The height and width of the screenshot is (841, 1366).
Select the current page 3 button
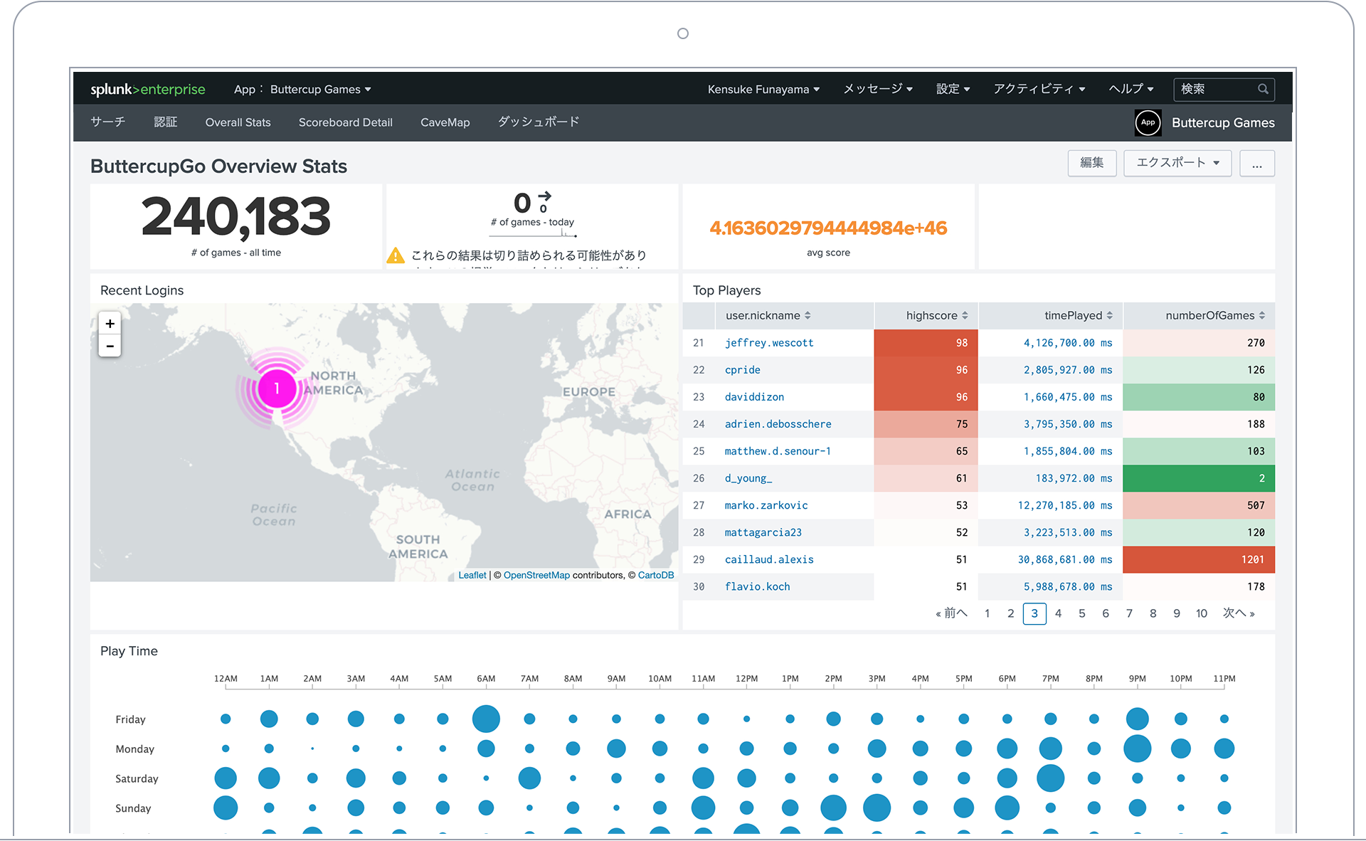click(1034, 613)
